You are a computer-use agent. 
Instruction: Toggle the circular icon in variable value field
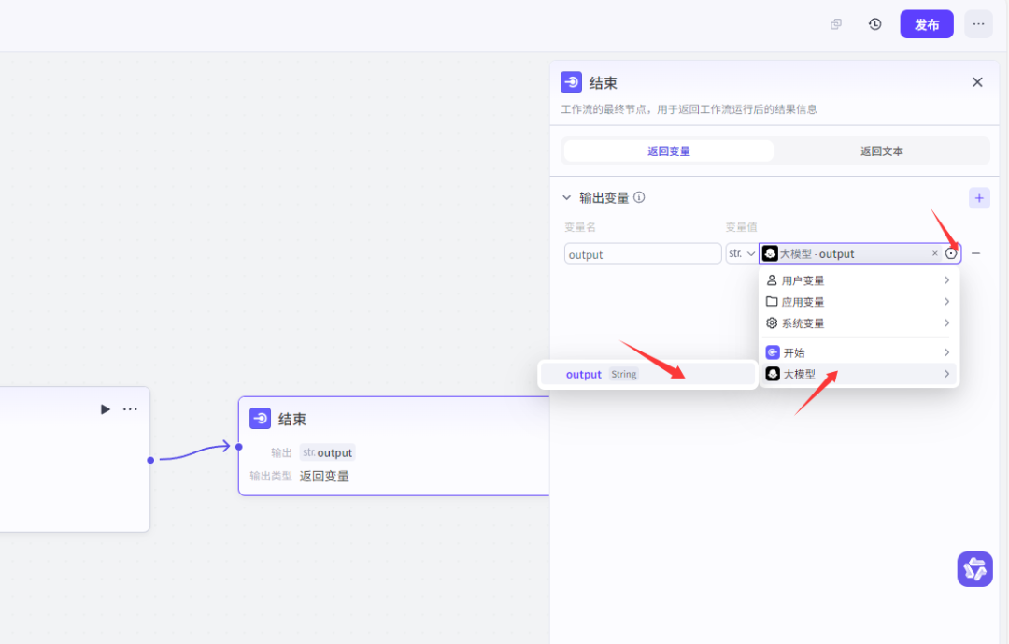click(952, 252)
